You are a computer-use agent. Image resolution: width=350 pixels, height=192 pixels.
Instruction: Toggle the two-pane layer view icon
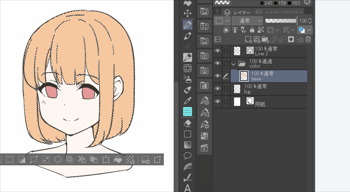(x=217, y=39)
